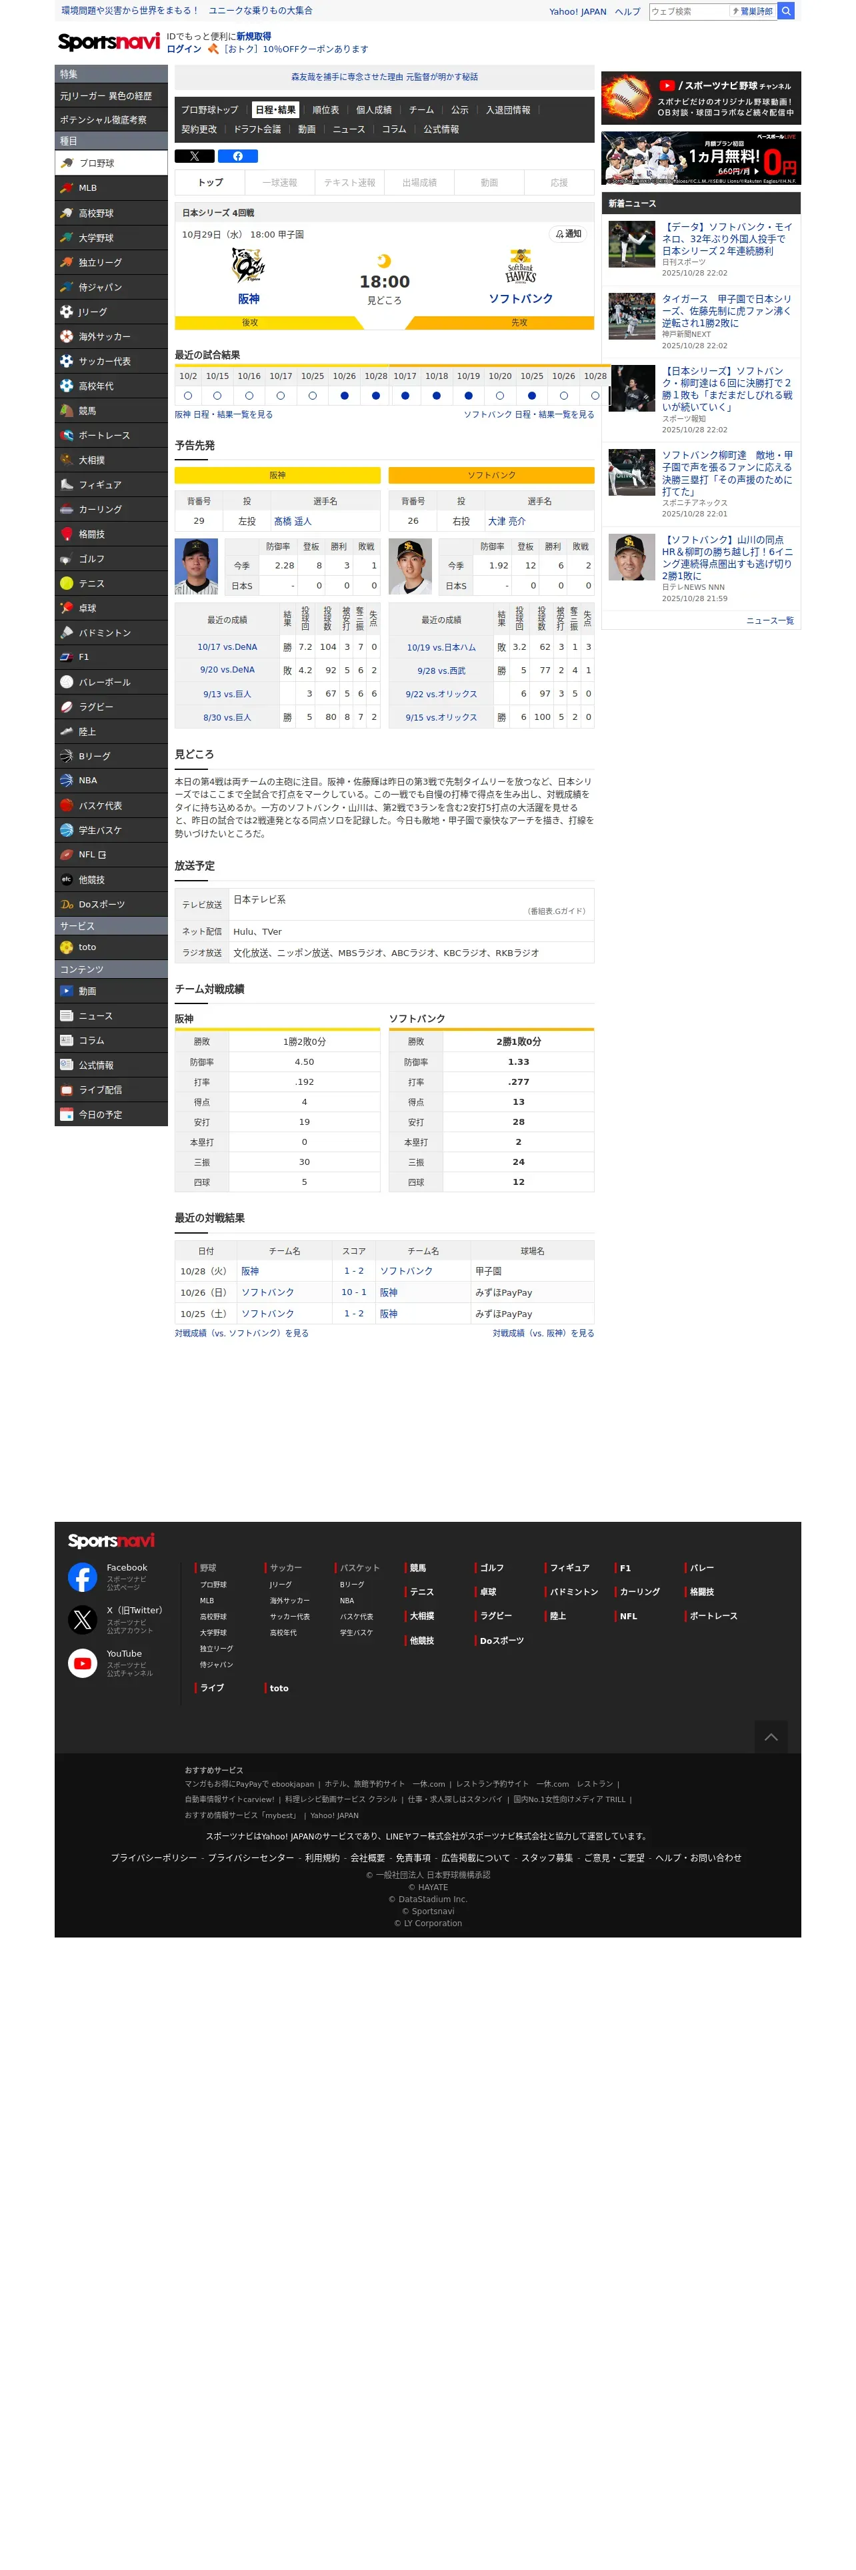Click the search magnifier button
The height and width of the screenshot is (2570, 856).
pos(786,11)
